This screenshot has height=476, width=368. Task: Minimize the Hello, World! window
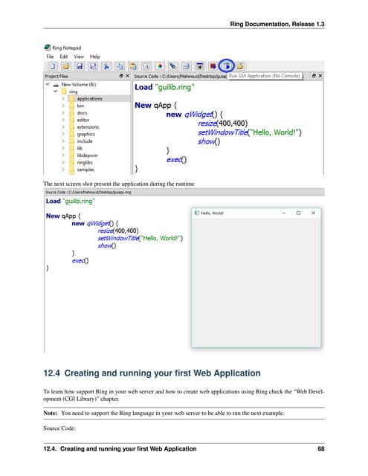tap(284, 213)
